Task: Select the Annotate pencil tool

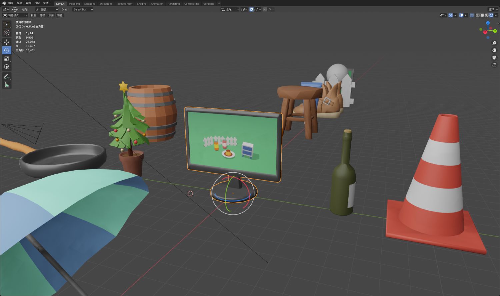Action: coord(7,76)
